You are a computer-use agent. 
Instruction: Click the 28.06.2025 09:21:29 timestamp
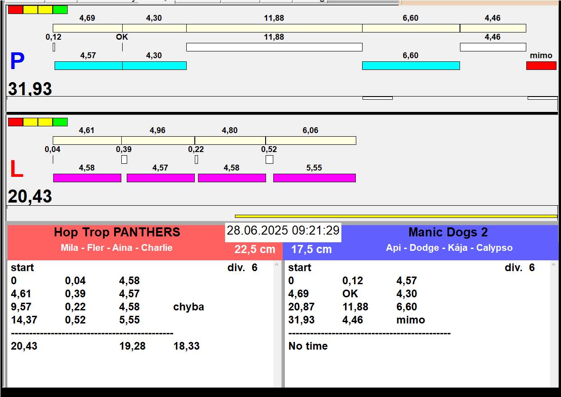pyautogui.click(x=283, y=231)
